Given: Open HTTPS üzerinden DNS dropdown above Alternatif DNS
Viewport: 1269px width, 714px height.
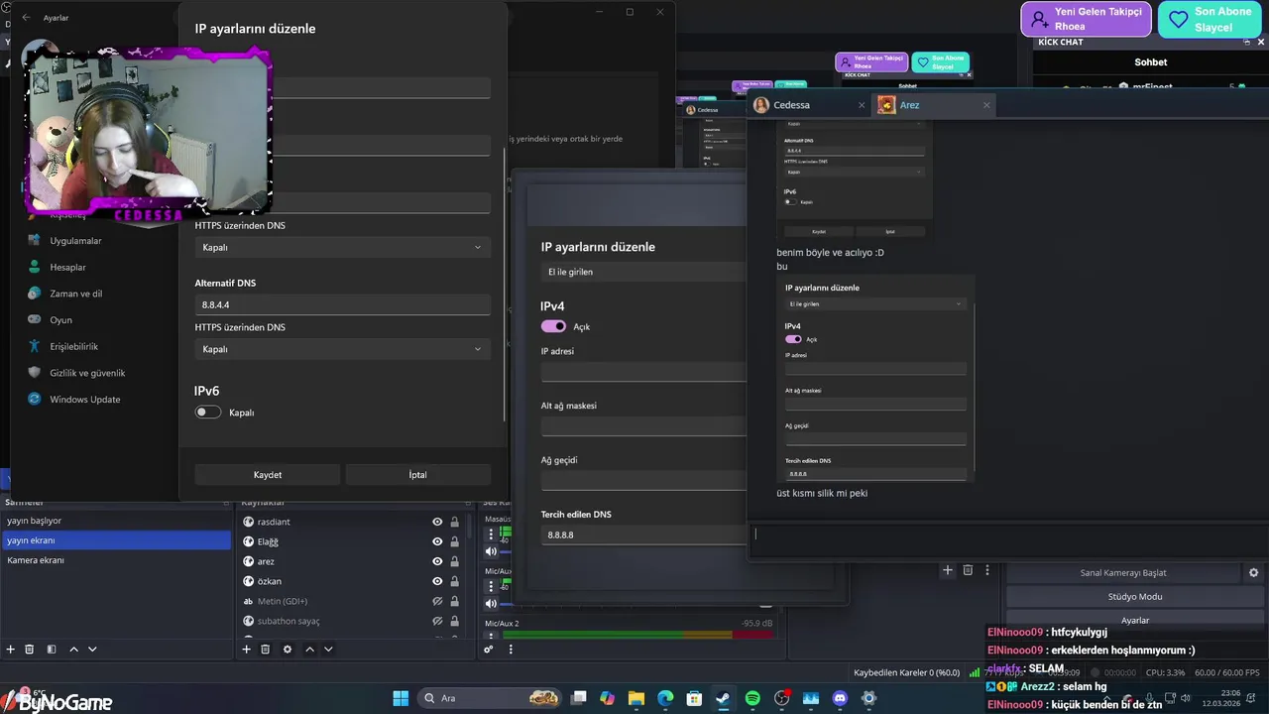Looking at the screenshot, I should tap(342, 247).
